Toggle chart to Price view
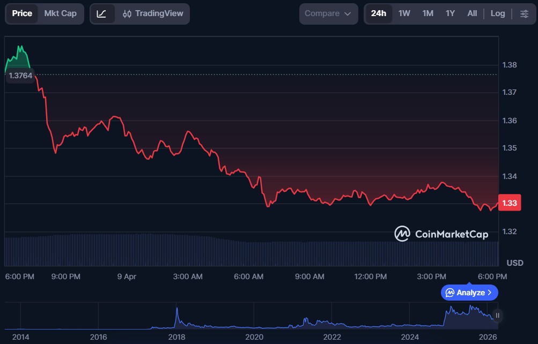Viewport: 538px width, 344px height. coord(22,13)
